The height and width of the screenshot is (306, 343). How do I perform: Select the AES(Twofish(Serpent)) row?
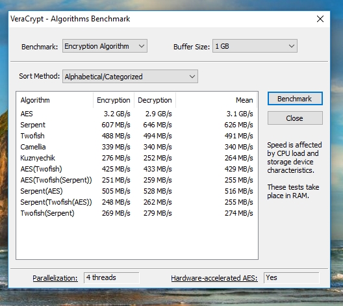136,180
